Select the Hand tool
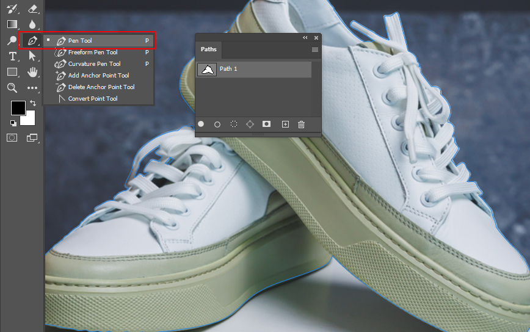Image resolution: width=530 pixels, height=332 pixels. click(32, 72)
